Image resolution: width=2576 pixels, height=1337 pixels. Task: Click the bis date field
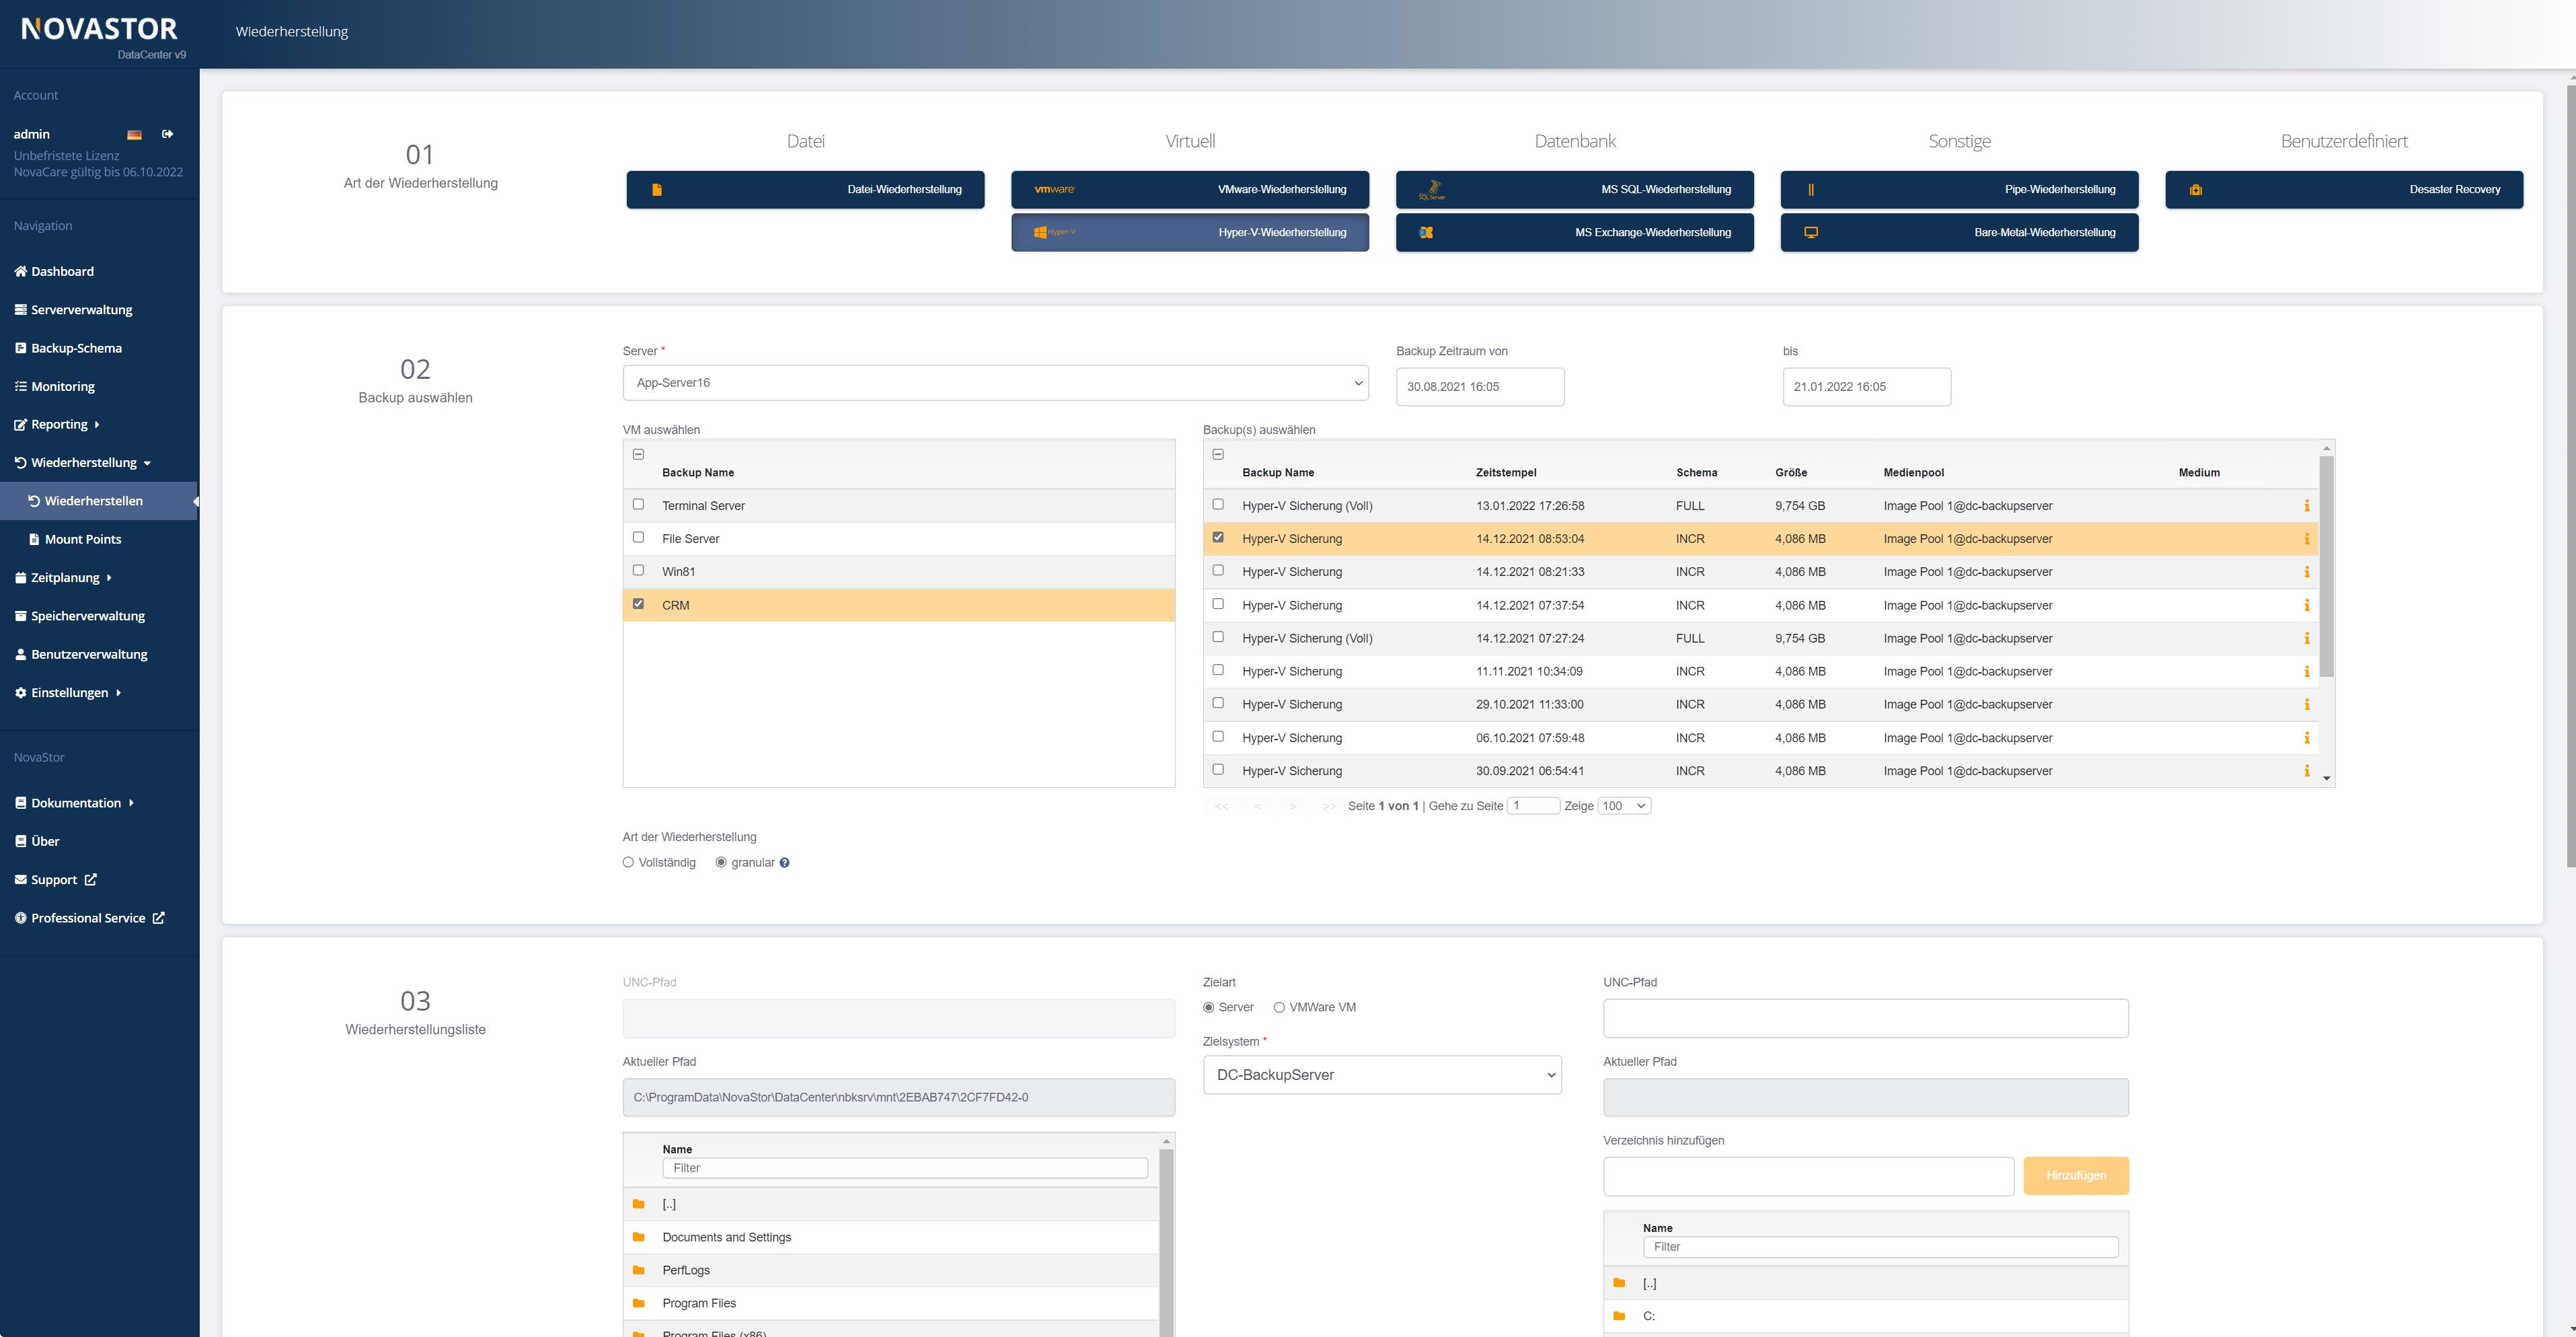pyautogui.click(x=1866, y=386)
